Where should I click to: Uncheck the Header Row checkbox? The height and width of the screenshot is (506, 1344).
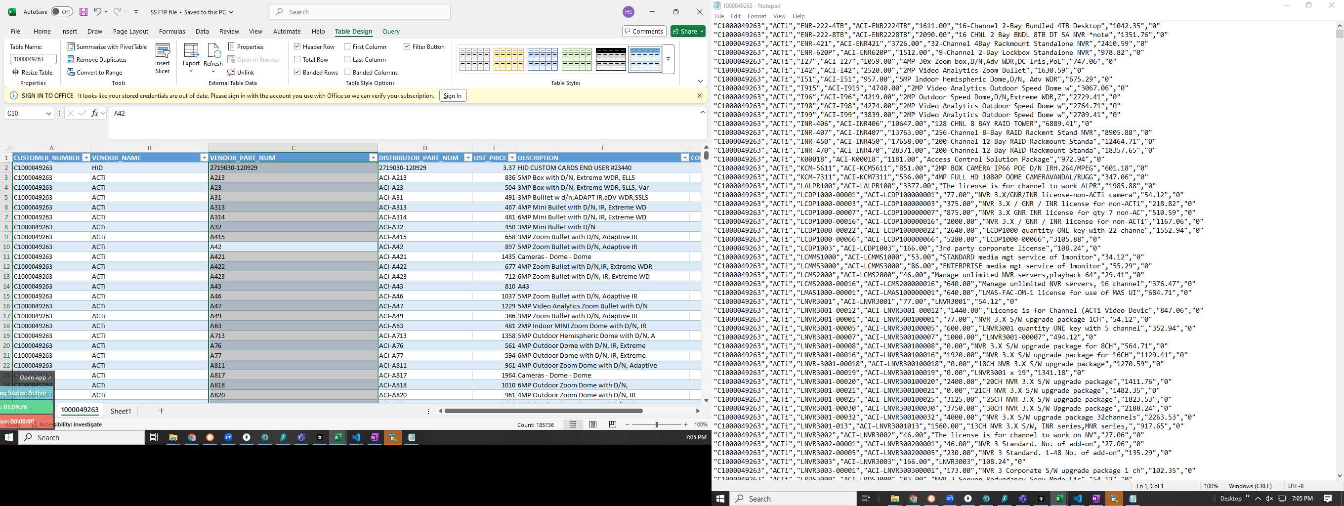(x=297, y=46)
